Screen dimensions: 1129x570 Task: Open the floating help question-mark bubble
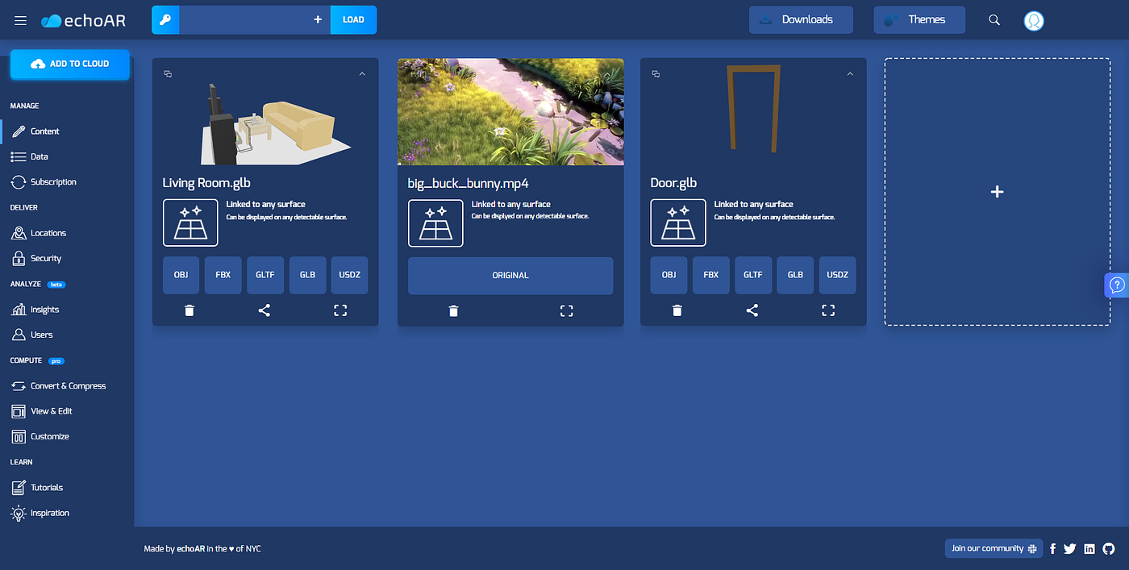[x=1116, y=285]
